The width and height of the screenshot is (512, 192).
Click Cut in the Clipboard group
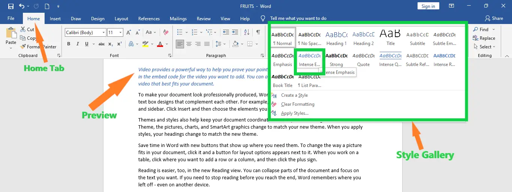(27, 29)
